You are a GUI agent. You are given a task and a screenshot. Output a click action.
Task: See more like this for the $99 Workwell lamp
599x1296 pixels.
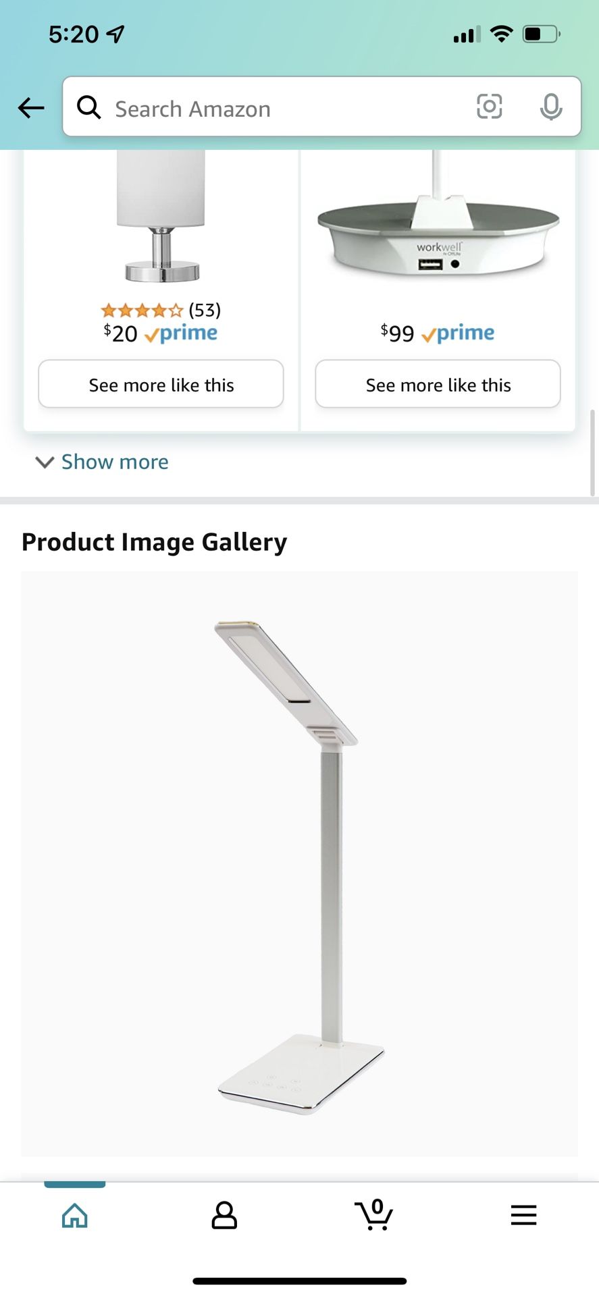438,384
